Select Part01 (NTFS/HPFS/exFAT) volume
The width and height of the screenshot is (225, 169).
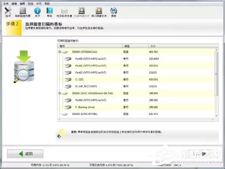click(x=136, y=66)
